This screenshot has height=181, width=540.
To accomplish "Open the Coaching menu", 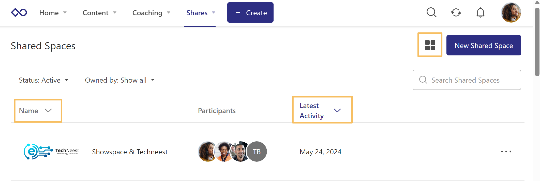I will [151, 13].
